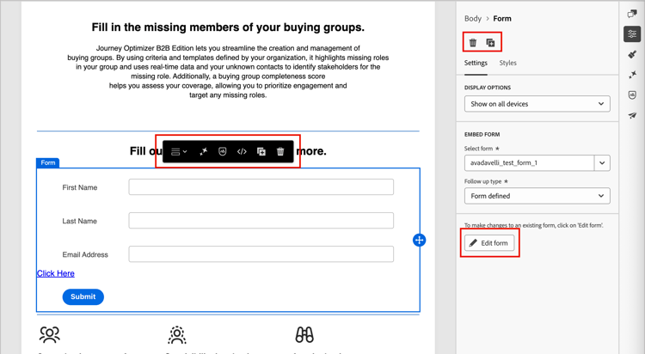Select the single person icon below the form
Viewport: 645px width, 354px height.
click(177, 335)
